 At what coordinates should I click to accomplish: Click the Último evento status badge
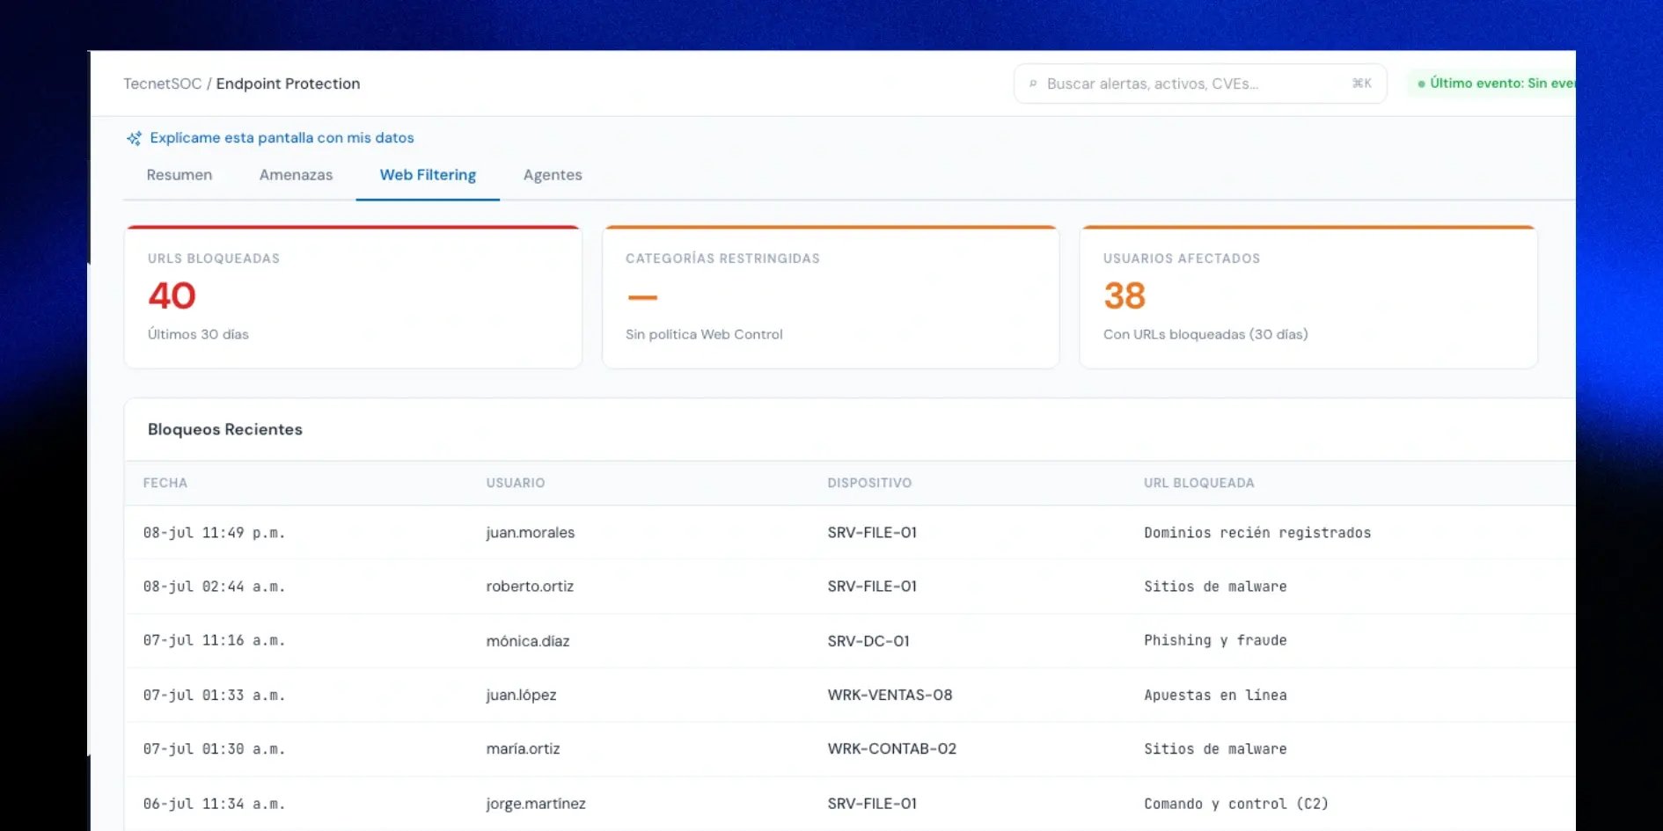[1492, 84]
